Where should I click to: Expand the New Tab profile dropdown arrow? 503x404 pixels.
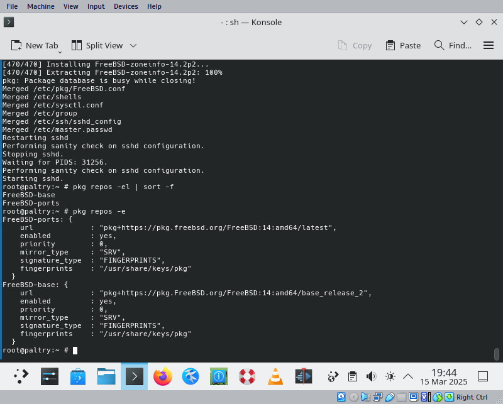point(60,52)
